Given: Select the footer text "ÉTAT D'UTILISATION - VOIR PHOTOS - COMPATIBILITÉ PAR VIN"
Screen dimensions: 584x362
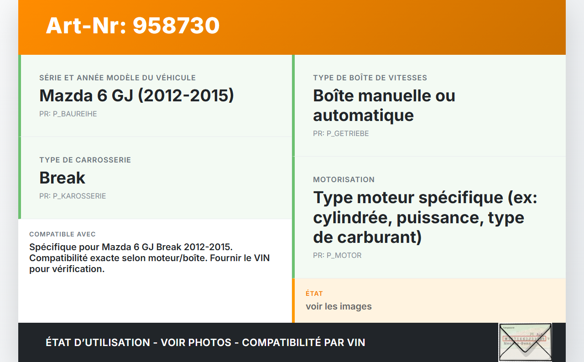Looking at the screenshot, I should [x=205, y=342].
